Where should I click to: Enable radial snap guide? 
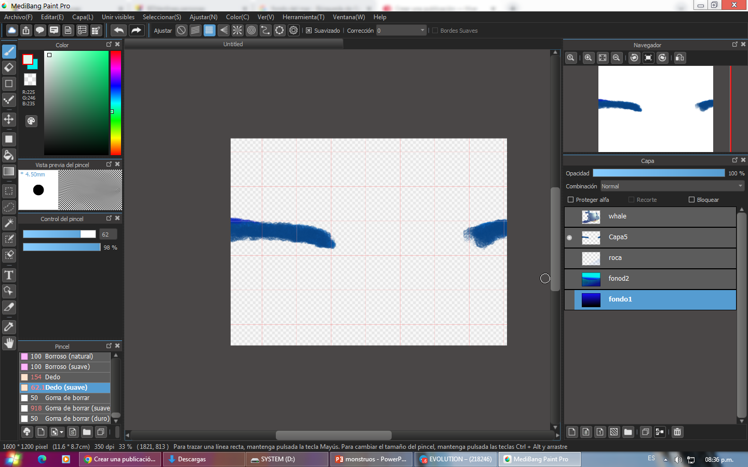237,30
